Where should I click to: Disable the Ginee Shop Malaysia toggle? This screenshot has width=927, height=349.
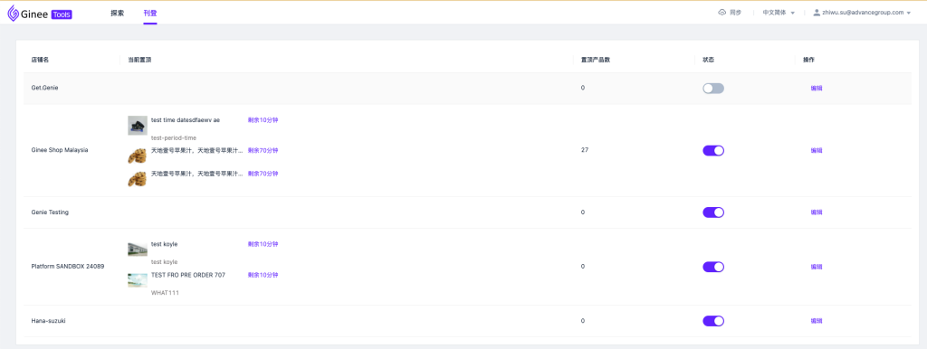coord(713,151)
